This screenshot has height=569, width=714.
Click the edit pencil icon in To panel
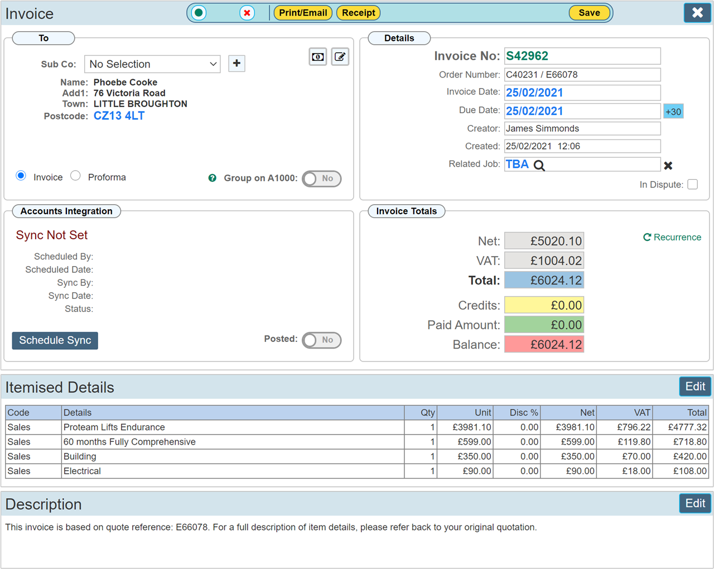tap(340, 57)
